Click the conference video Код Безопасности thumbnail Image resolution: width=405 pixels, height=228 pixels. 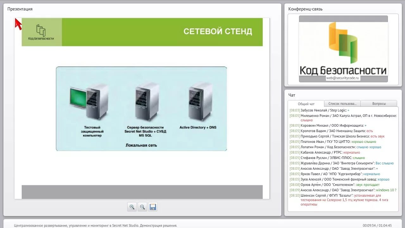coord(343,49)
